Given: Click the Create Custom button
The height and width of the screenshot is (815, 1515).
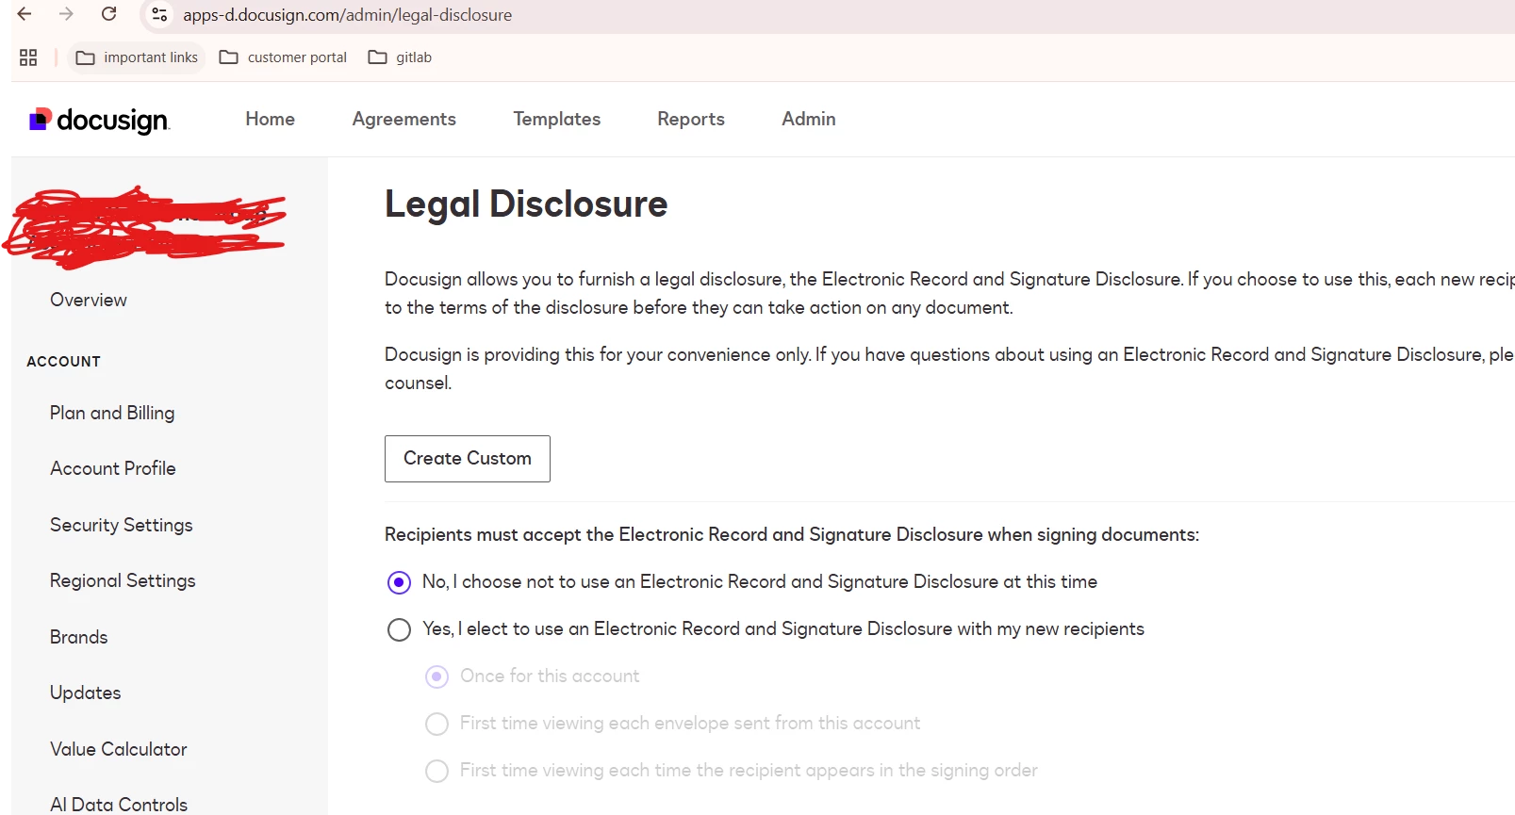Looking at the screenshot, I should [x=468, y=459].
